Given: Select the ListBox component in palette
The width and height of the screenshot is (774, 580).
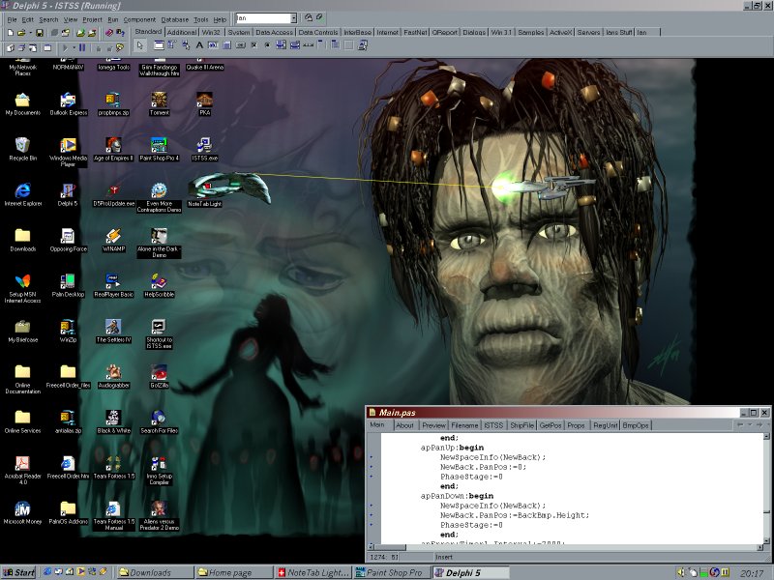Looking at the screenshot, I should point(281,45).
